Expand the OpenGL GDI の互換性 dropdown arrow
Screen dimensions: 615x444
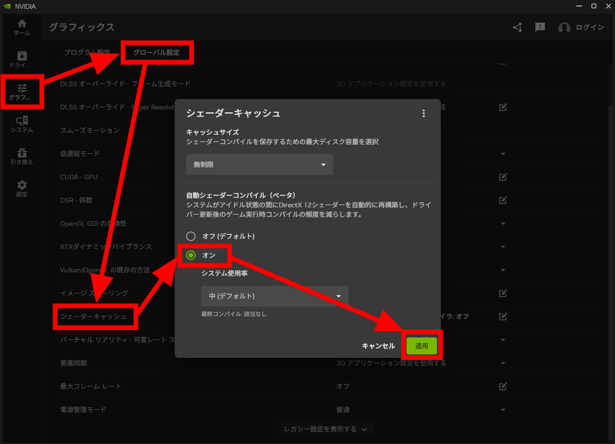(x=503, y=224)
